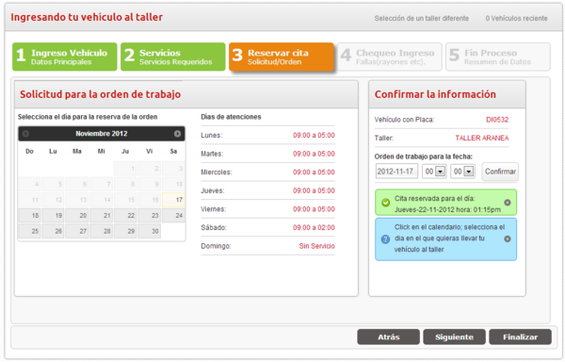Open '0 Vehículos reciente' link
Screen dimensions: 565x362
click(516, 19)
